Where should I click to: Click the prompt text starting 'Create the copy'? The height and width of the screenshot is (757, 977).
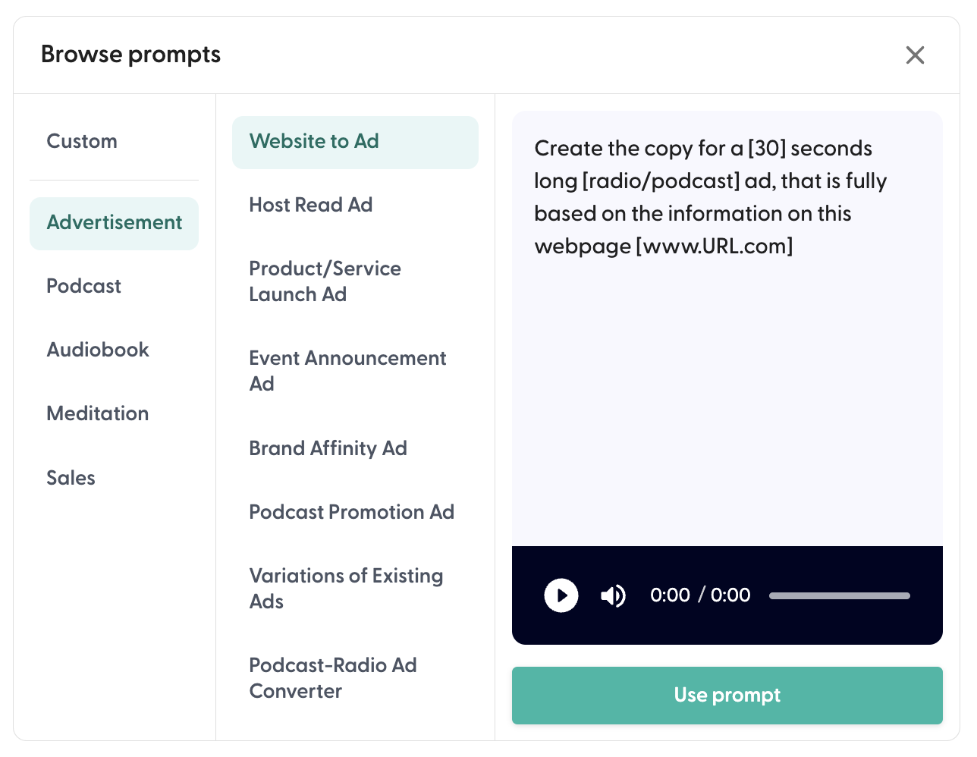click(711, 197)
